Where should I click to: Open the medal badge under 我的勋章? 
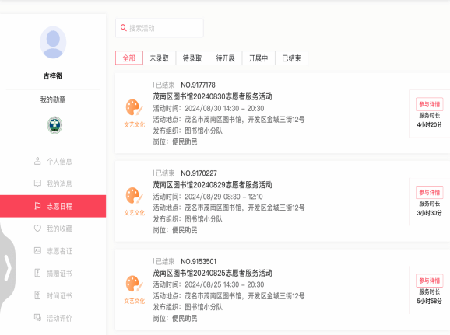click(x=54, y=125)
